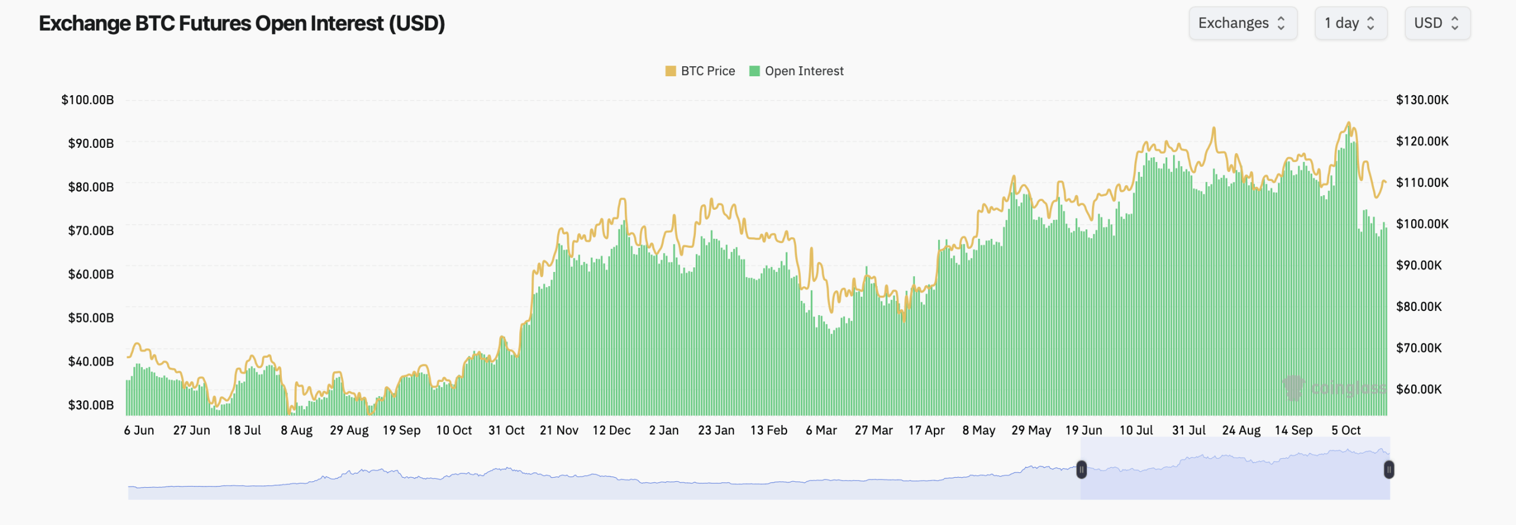Expand the 1 day interval selector

(1350, 23)
